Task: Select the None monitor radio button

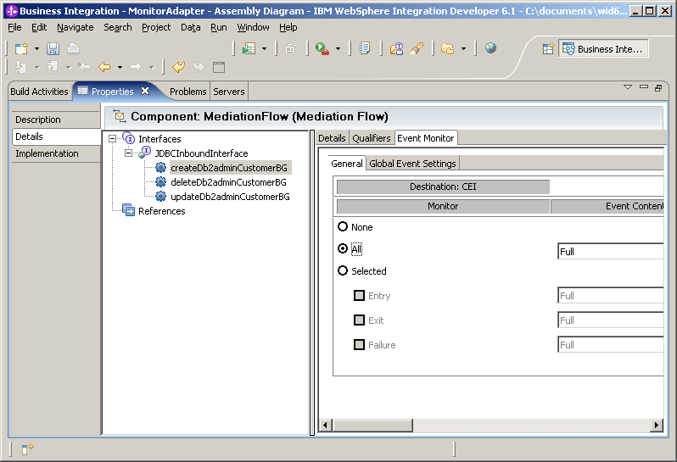Action: pyautogui.click(x=343, y=226)
